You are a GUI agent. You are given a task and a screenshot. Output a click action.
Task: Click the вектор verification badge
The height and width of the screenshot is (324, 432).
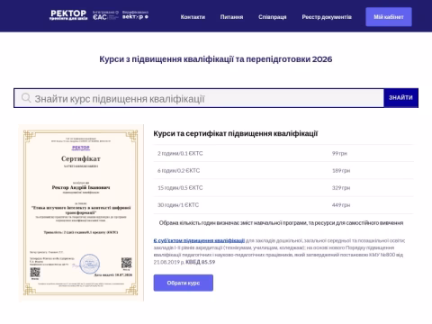click(x=135, y=15)
